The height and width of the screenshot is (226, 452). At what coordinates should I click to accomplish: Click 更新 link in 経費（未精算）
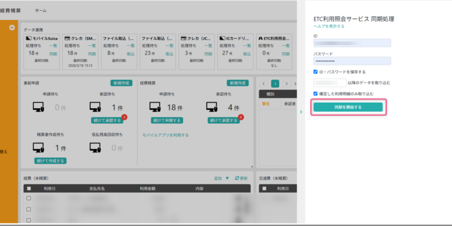[x=244, y=178]
